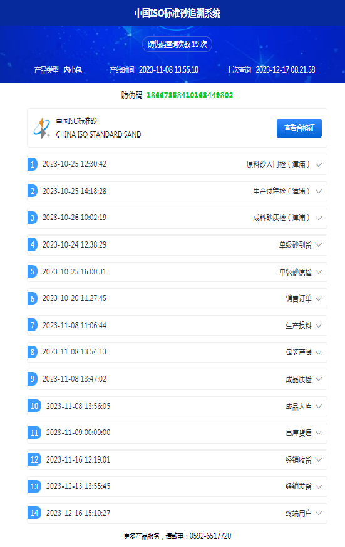
Task: Click the 中国ISO标准砂追溯系统 page title
Action: click(177, 13)
